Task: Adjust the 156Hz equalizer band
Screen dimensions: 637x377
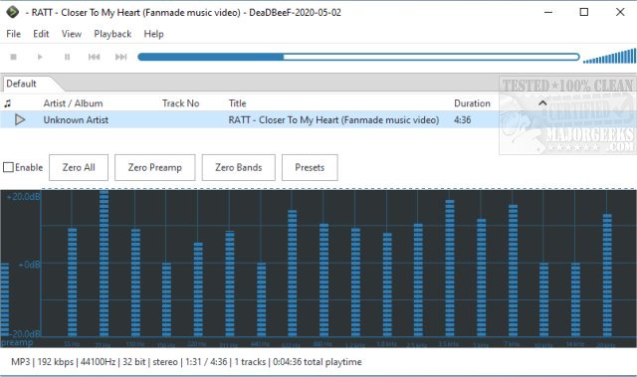Action: coord(166,299)
